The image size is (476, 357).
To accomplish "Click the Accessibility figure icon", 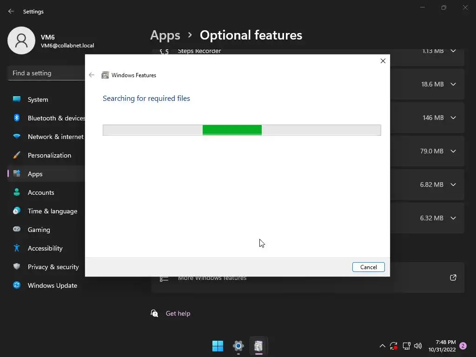I will [x=17, y=248].
